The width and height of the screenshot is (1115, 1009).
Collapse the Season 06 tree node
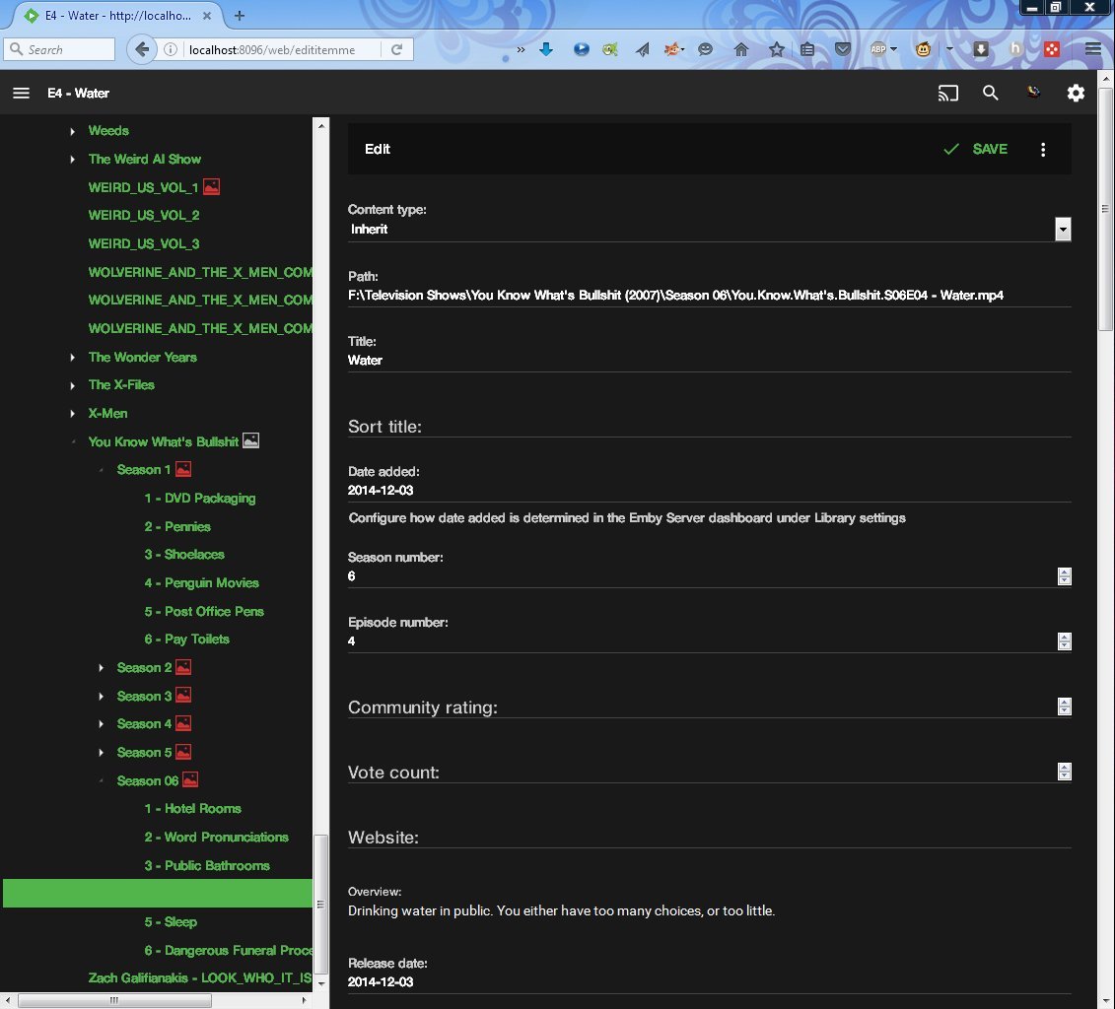coord(102,781)
